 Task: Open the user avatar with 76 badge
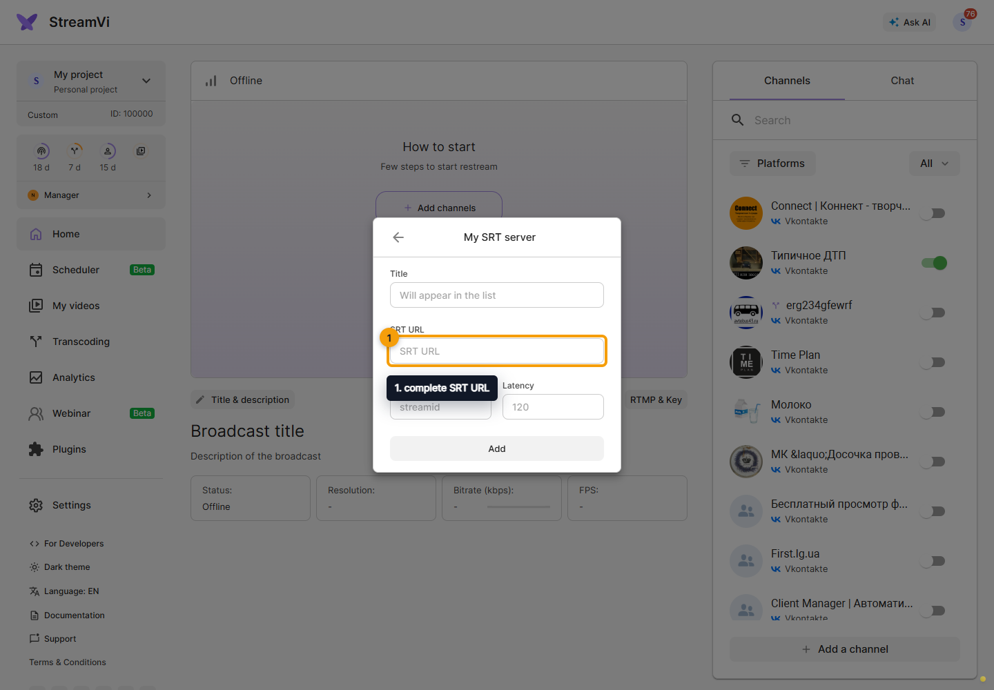tap(962, 22)
